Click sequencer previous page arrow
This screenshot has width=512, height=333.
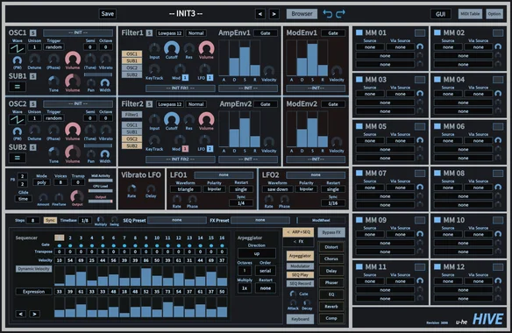pos(21,314)
